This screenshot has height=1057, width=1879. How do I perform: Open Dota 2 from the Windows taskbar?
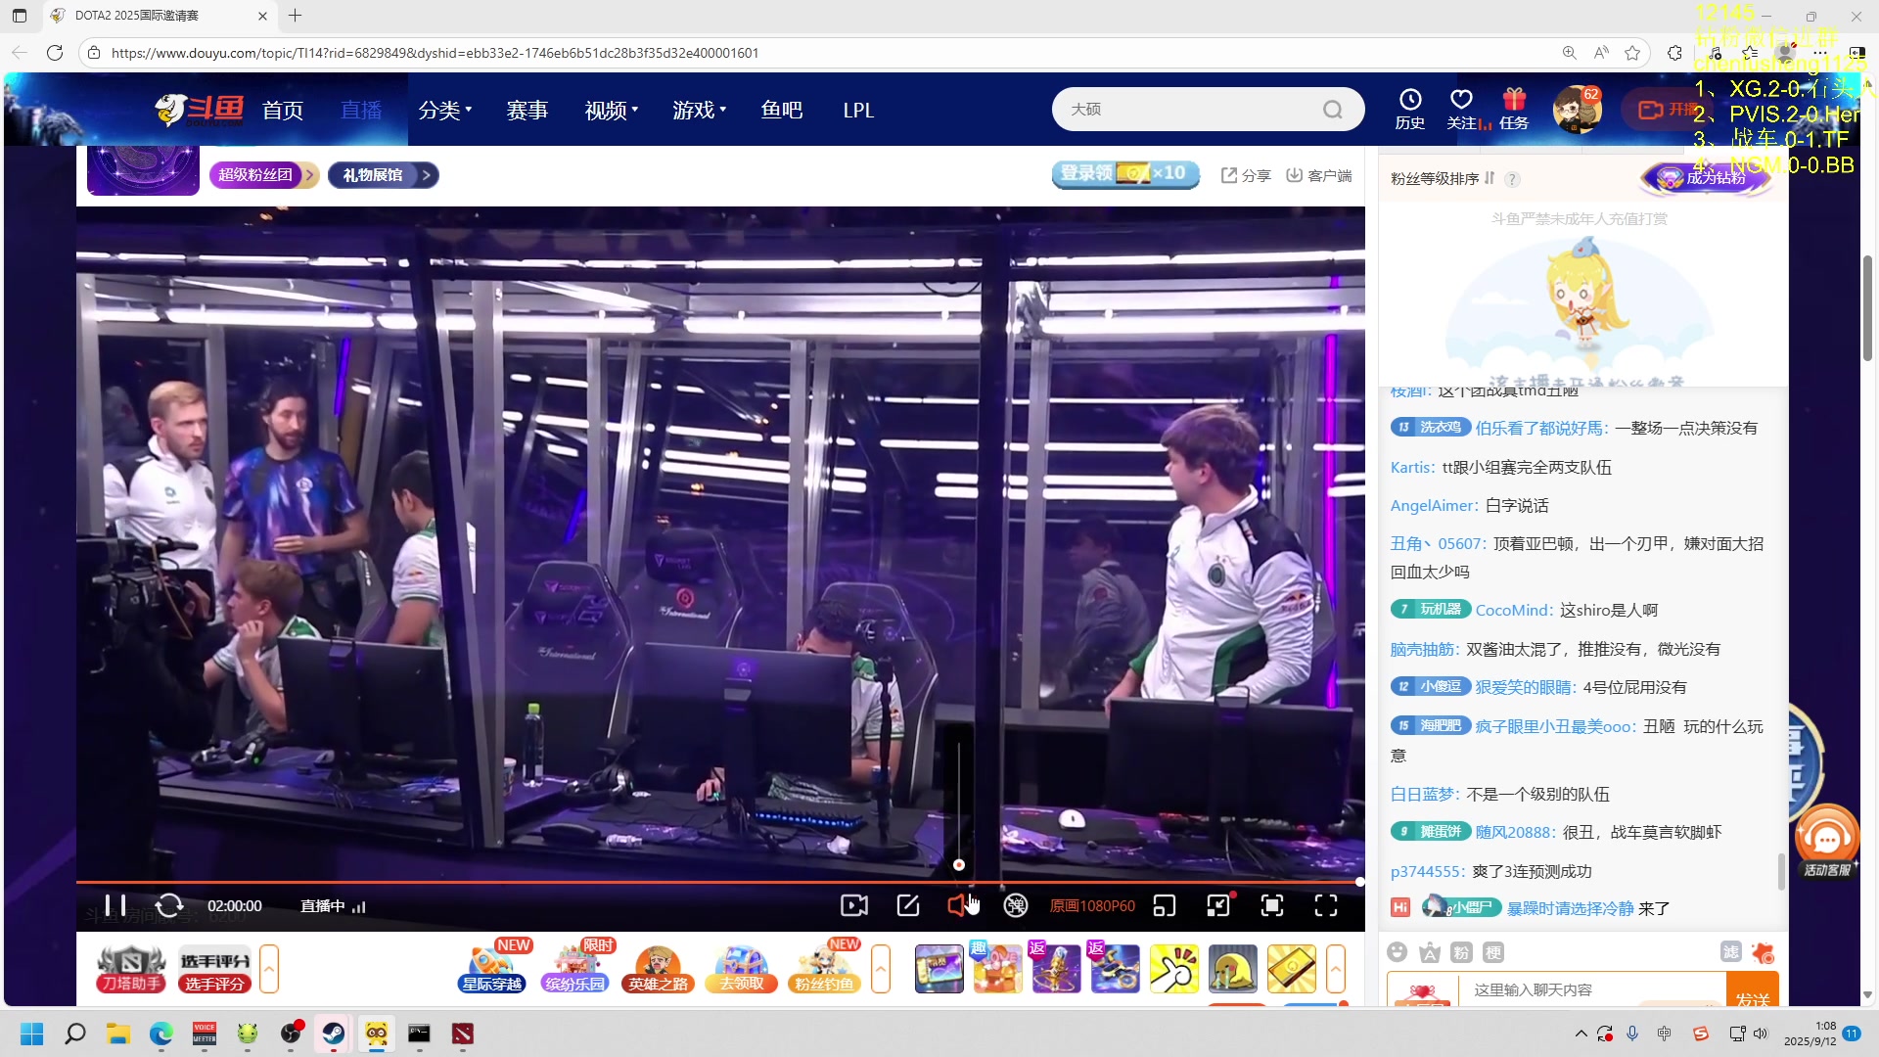462,1034
